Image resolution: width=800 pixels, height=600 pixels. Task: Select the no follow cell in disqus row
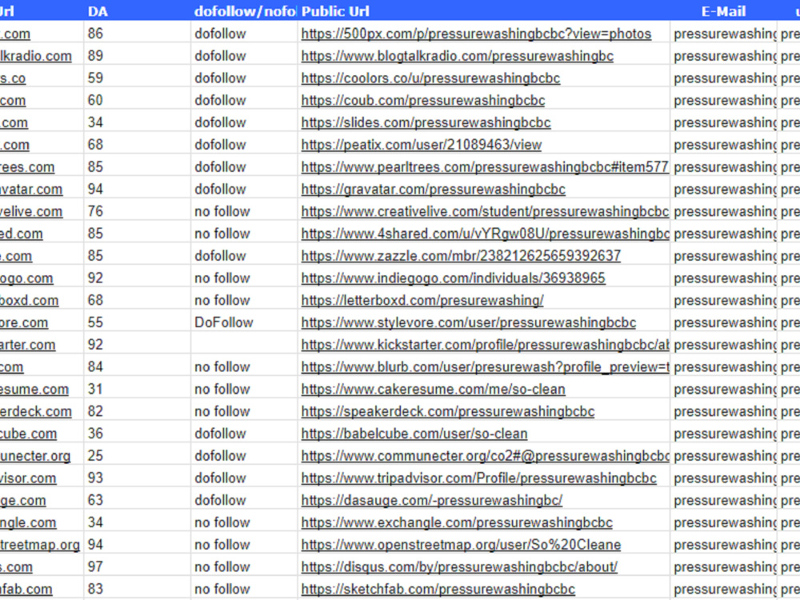pyautogui.click(x=244, y=567)
